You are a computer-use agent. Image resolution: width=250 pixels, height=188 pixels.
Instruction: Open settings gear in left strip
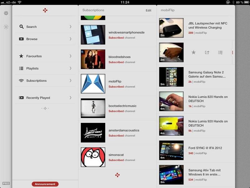pyautogui.click(x=6, y=13)
